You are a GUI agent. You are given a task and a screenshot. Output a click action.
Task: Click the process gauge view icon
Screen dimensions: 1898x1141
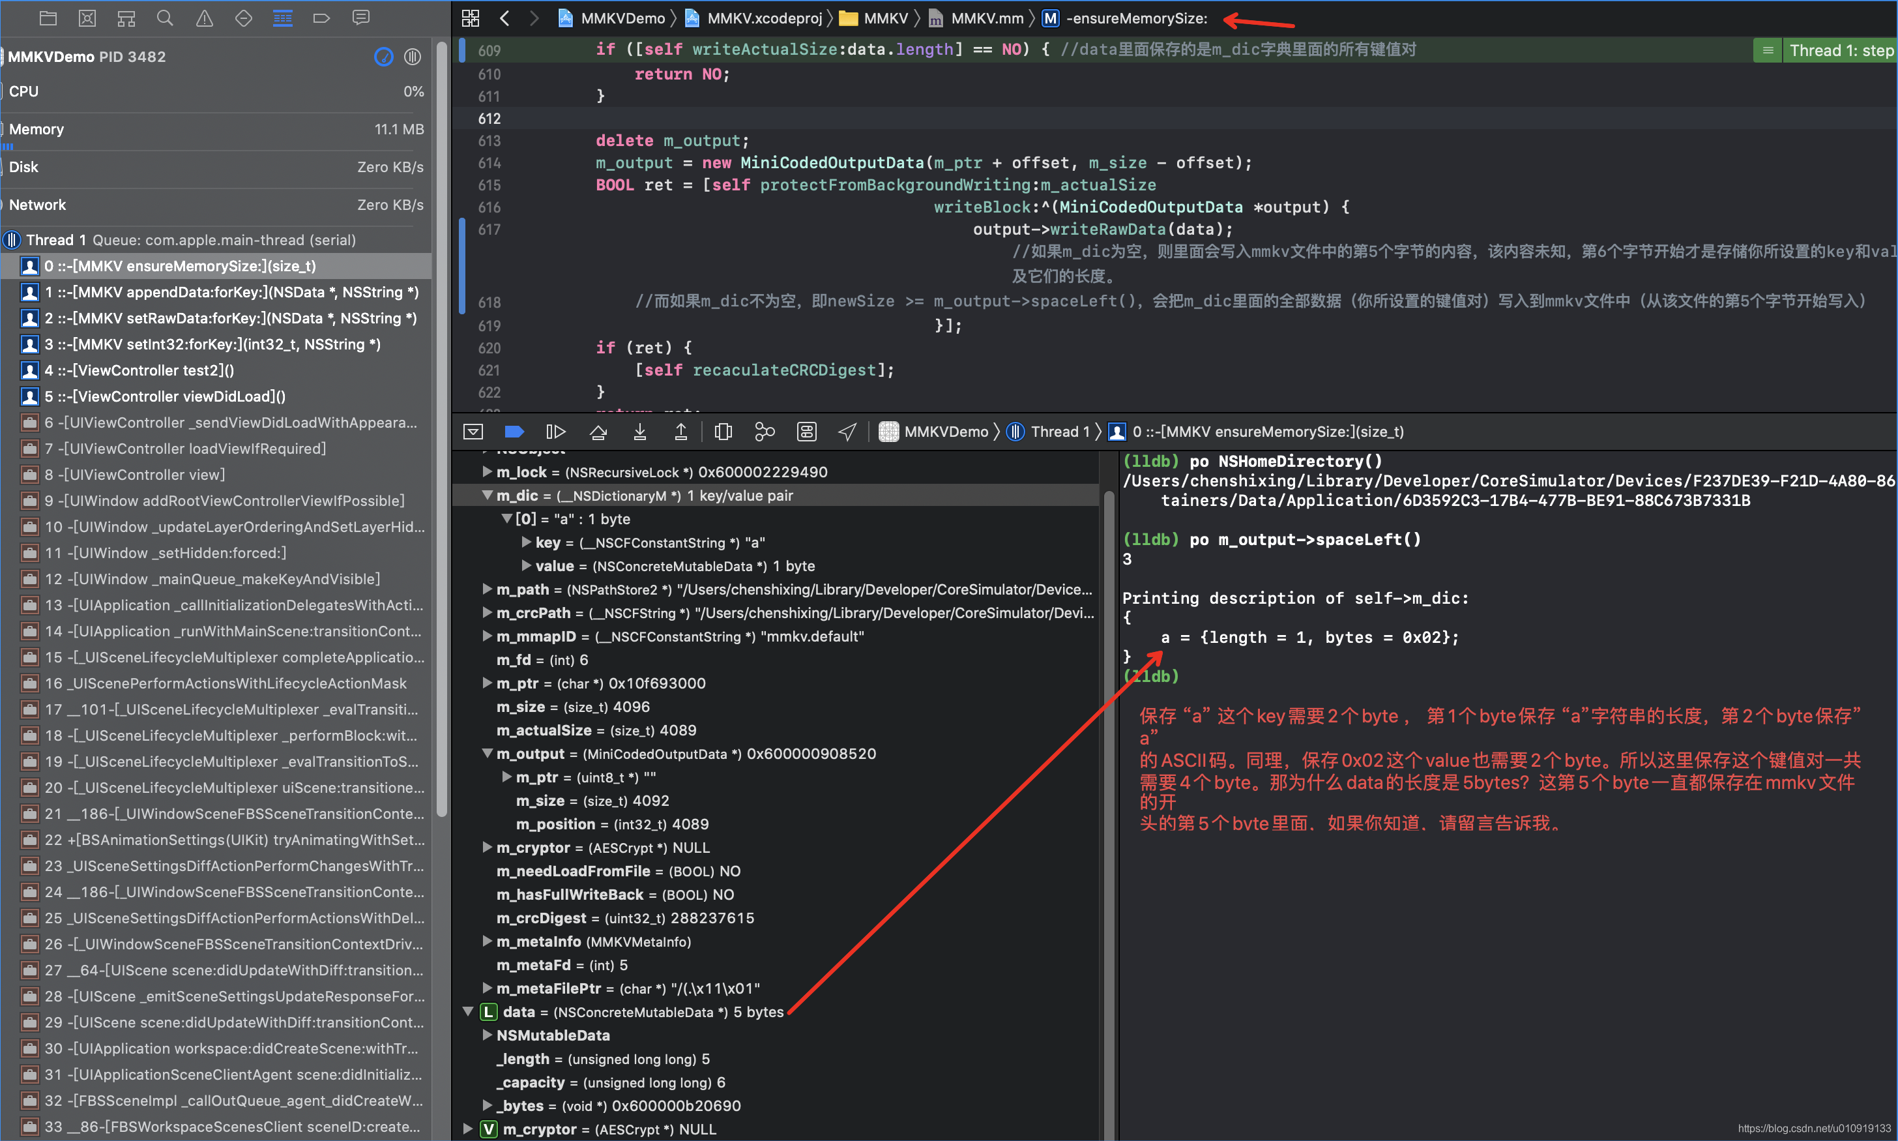383,56
